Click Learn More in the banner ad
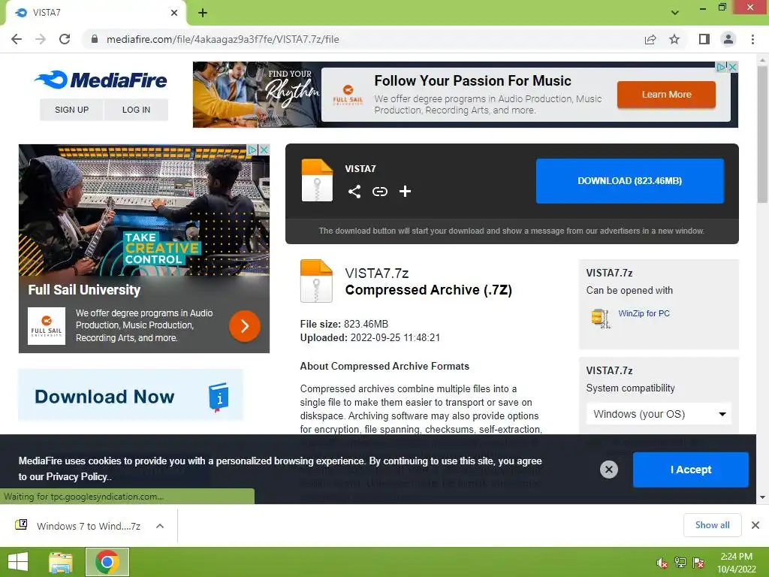The image size is (769, 577). click(666, 94)
